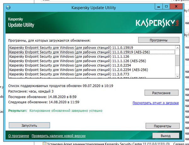
Task: Click the Результат status message text
Action: [66, 111]
